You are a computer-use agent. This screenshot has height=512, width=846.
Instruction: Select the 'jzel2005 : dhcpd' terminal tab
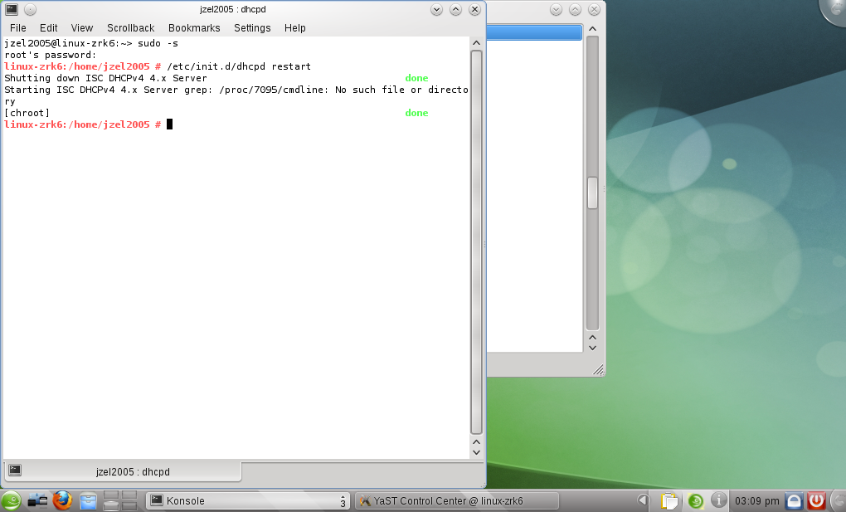click(123, 471)
